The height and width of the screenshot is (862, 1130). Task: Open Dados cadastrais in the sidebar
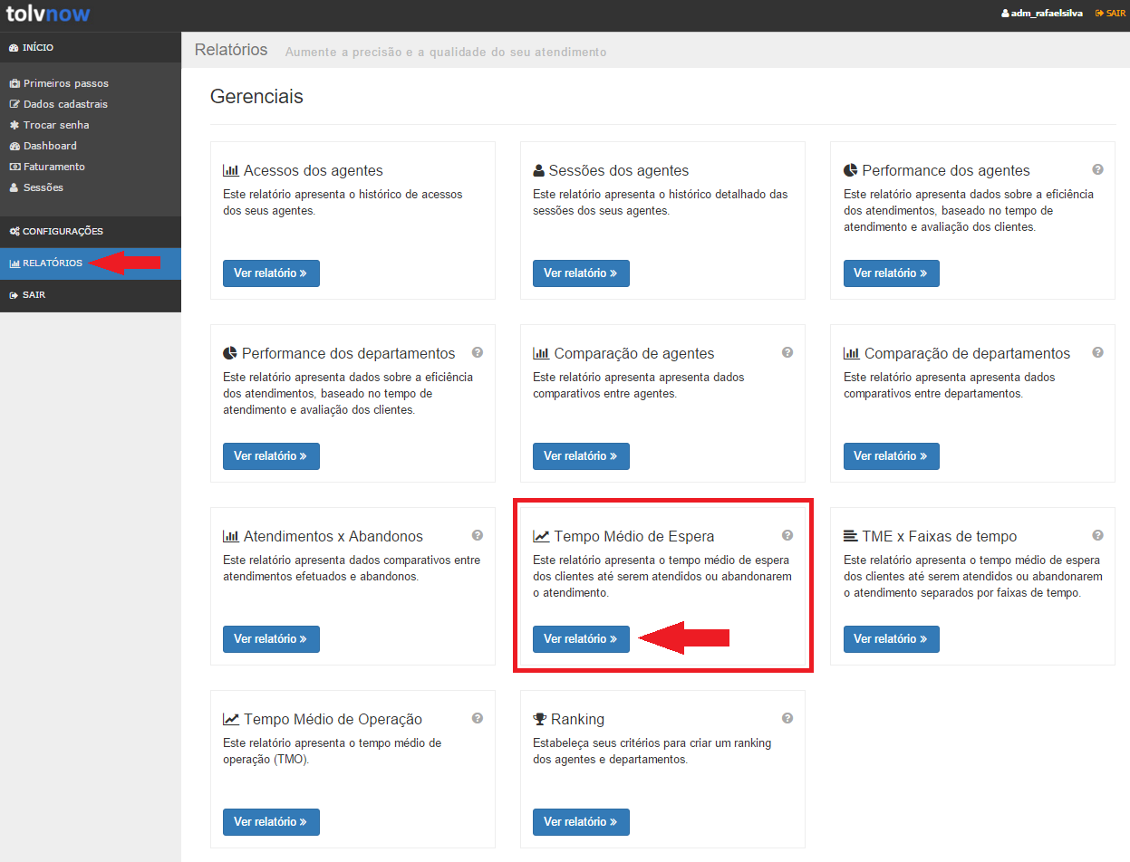click(58, 104)
